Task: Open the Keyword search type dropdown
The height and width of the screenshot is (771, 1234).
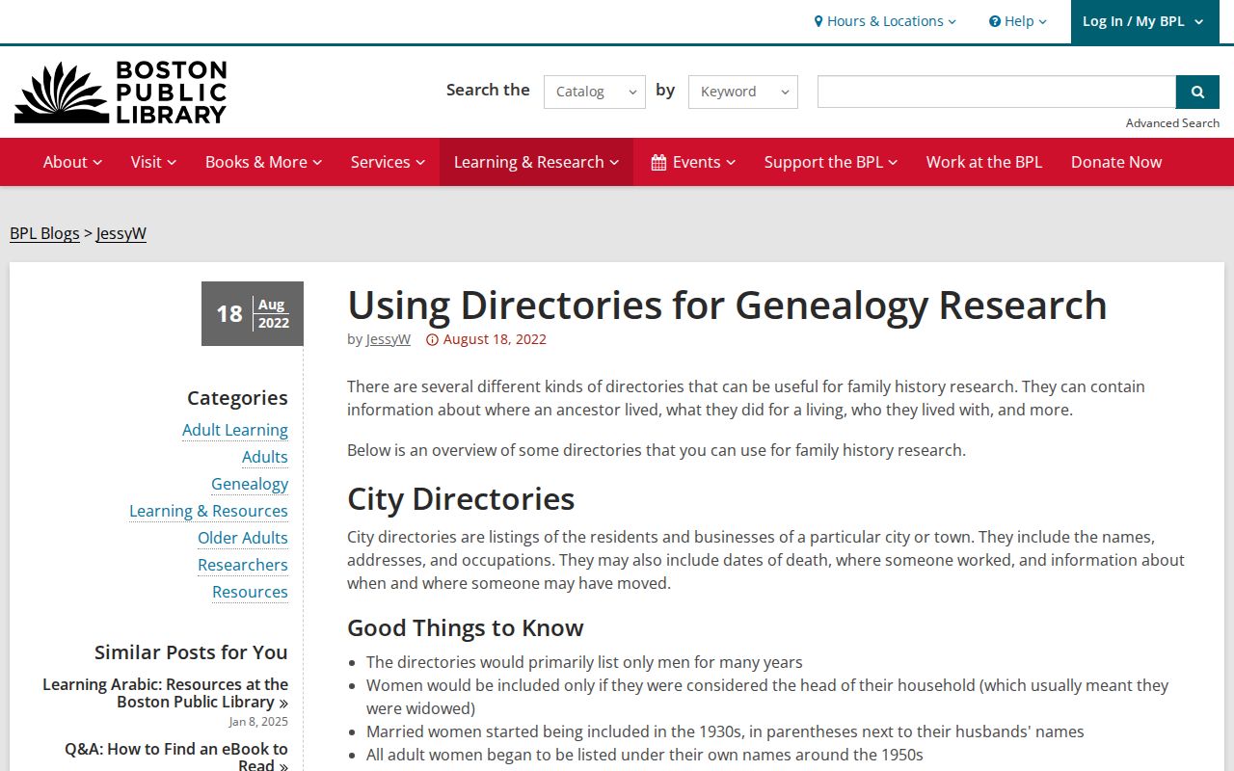Action: coord(743,92)
